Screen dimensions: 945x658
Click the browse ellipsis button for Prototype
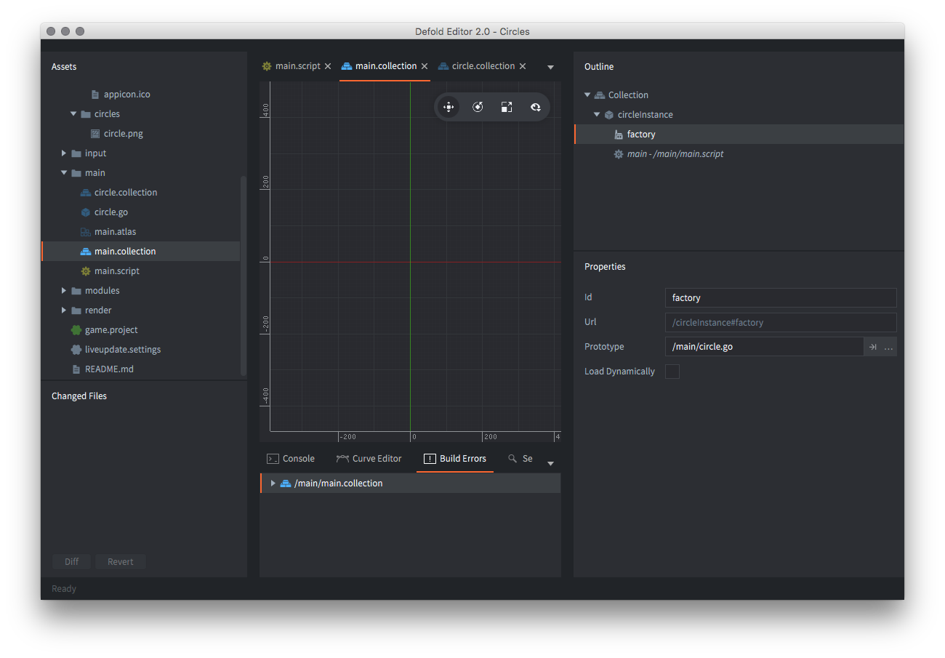pos(888,347)
